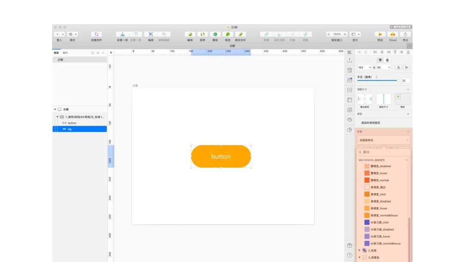This screenshot has height=262, width=465.
Task: Select the 缩放 scale tool icon
Action: coord(228,34)
